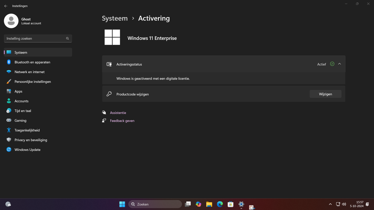Click the taskbar Zoeken search box
Image resolution: width=374 pixels, height=210 pixels.
coord(155,204)
